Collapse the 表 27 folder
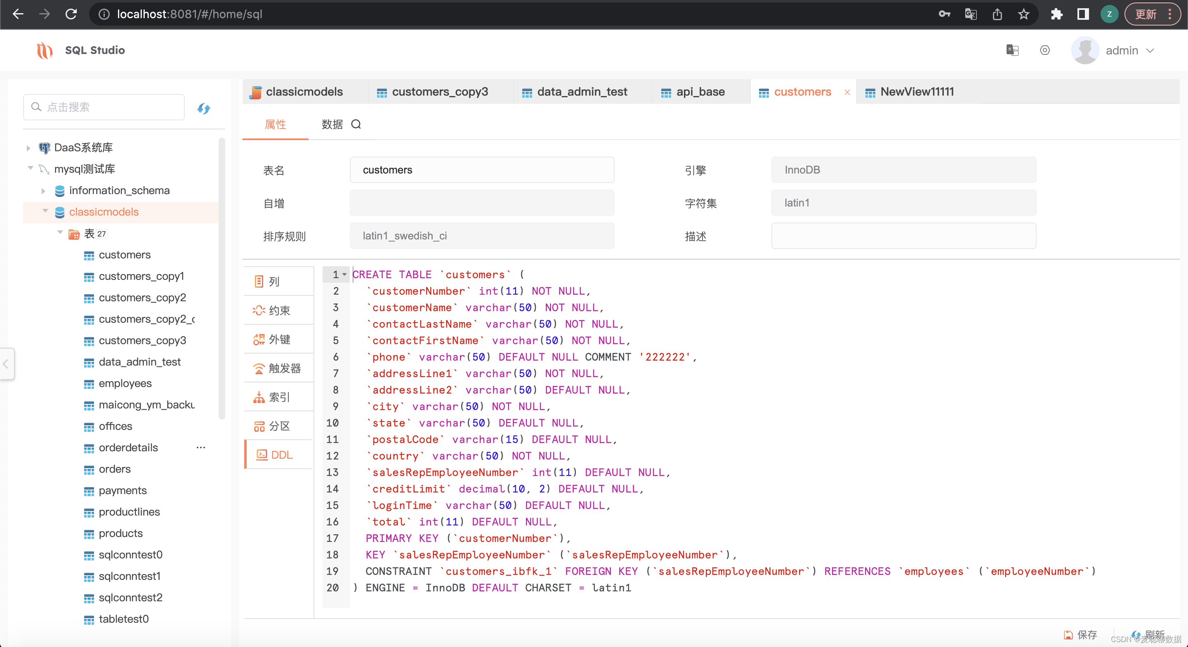Screen dimensions: 1188x647 (x=60, y=233)
